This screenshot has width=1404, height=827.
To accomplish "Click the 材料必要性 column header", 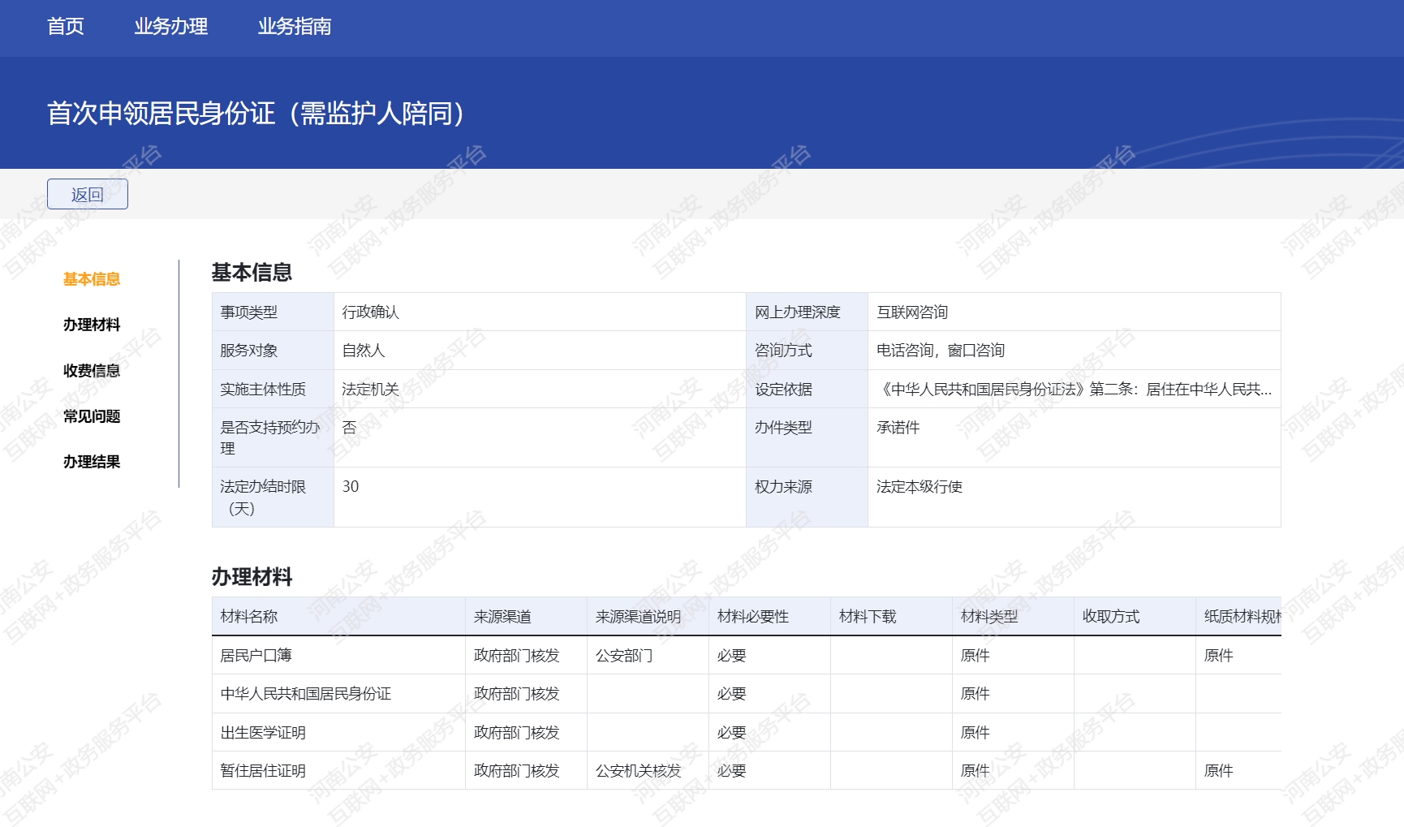I will point(752,617).
